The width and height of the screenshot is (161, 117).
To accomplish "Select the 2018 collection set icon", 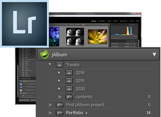I will 69,73.
